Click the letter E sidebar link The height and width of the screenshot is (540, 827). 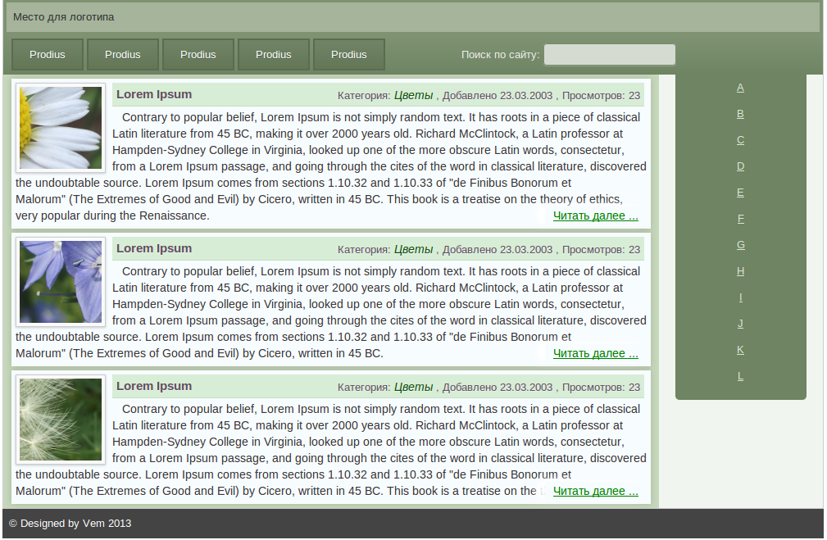[740, 193]
